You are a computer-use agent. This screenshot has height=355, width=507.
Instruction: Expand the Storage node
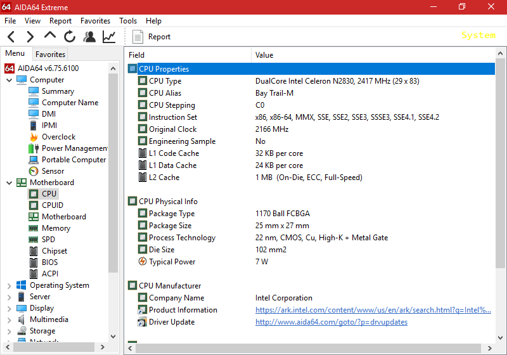[x=9, y=331]
